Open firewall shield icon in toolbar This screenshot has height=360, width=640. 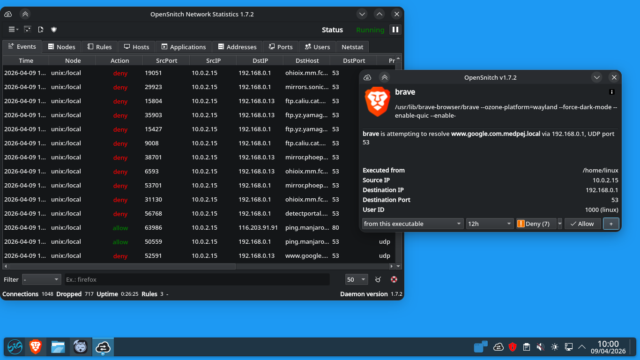coord(54,30)
